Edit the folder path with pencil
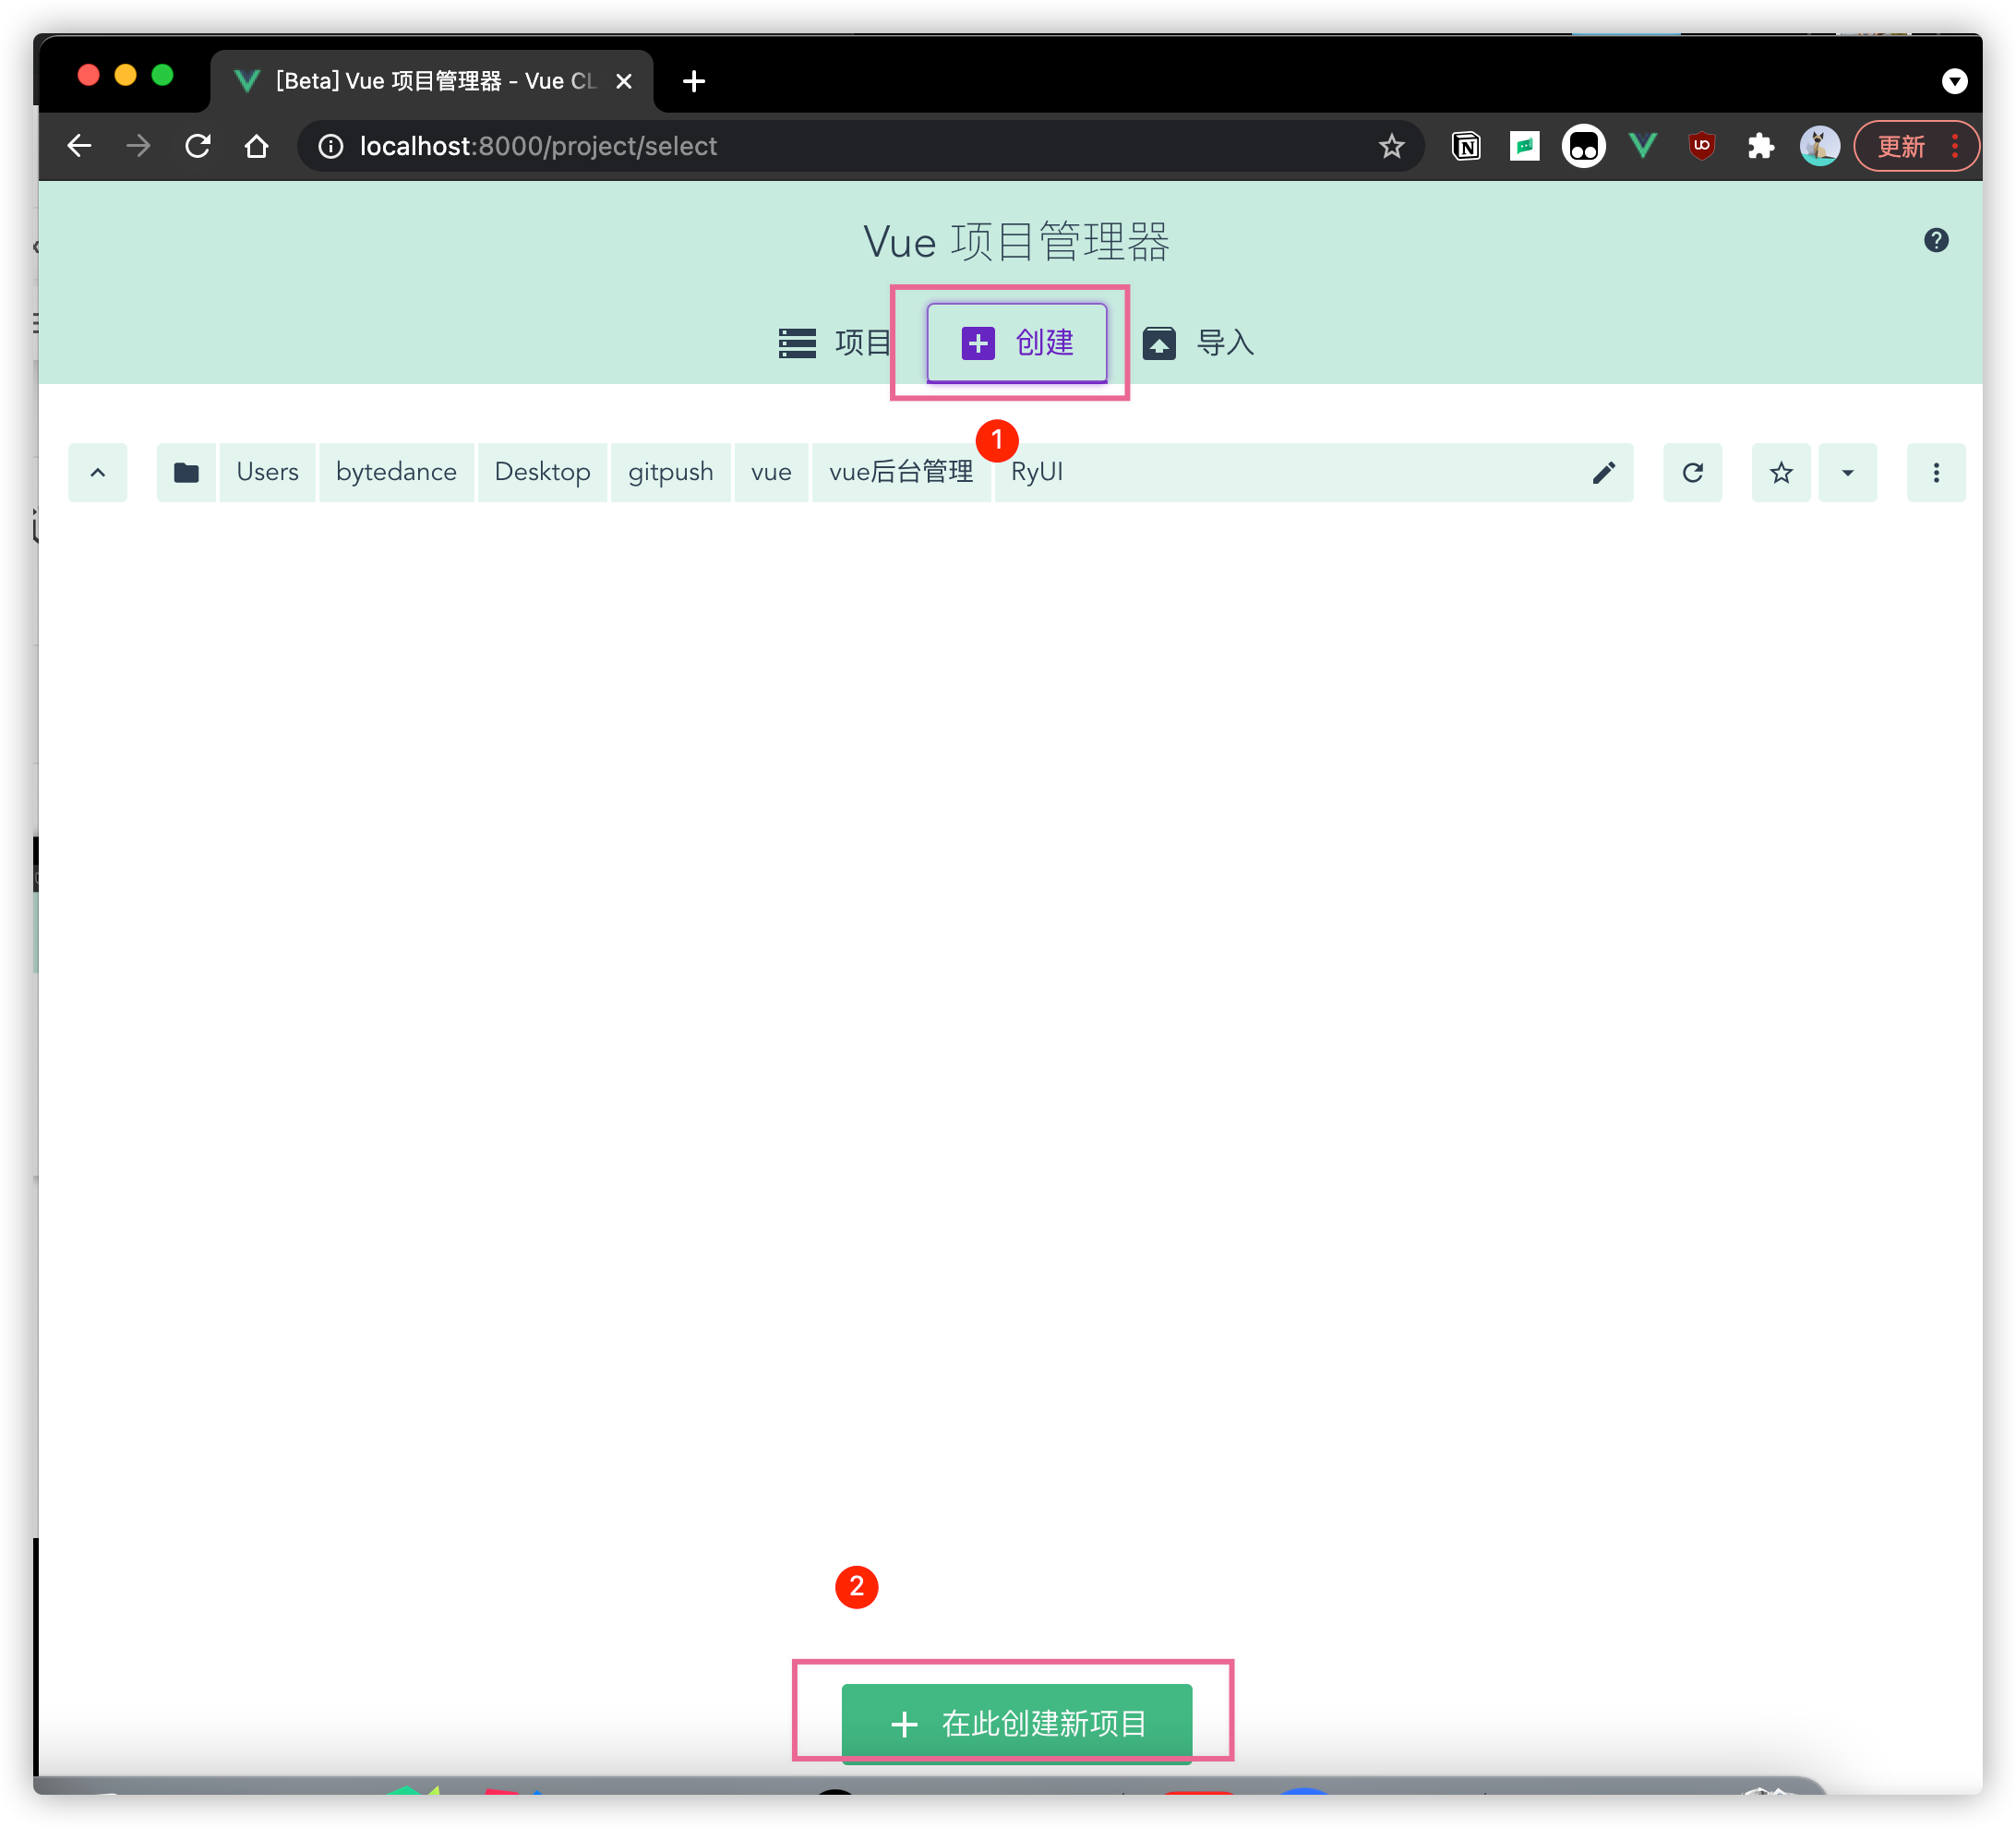 tap(1604, 473)
